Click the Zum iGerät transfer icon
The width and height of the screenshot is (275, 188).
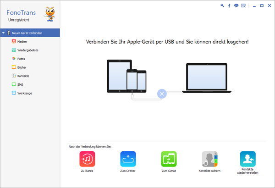[x=169, y=159]
